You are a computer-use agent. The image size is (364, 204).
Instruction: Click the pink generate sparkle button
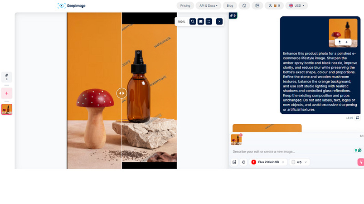[x=361, y=162]
